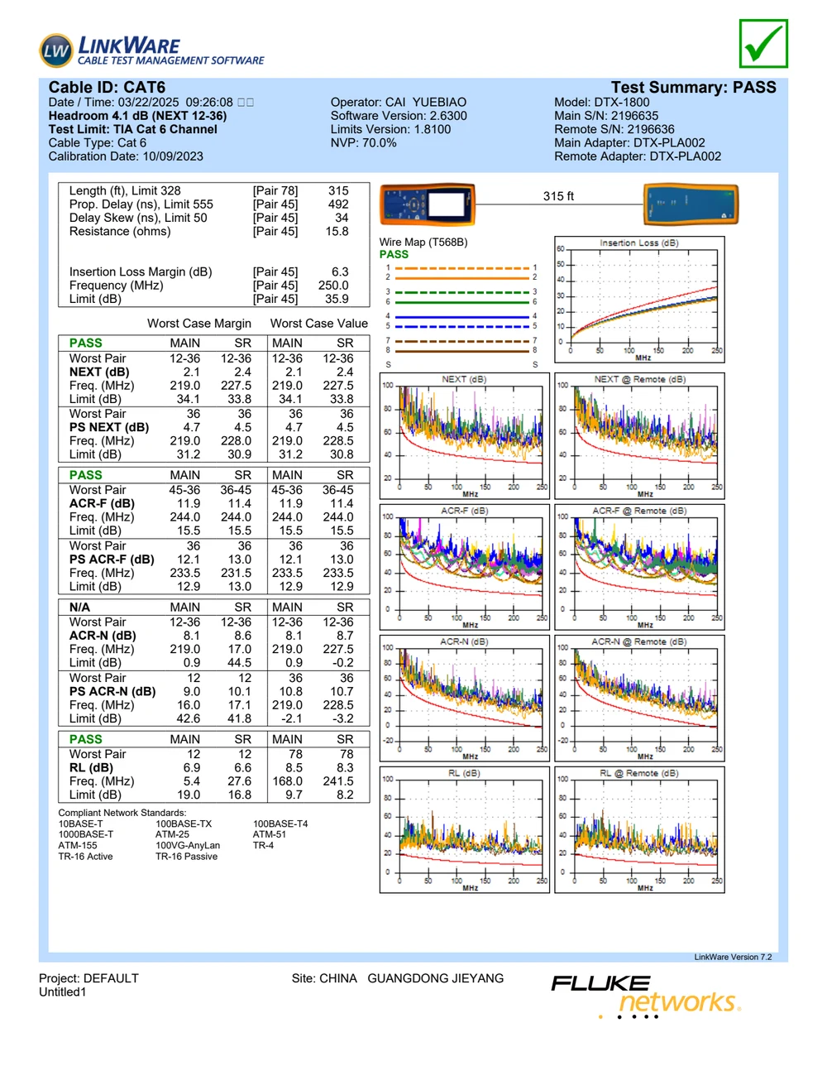Click ATM-155 standard entry
Image resolution: width=827 pixels, height=1071 pixels.
tap(78, 845)
